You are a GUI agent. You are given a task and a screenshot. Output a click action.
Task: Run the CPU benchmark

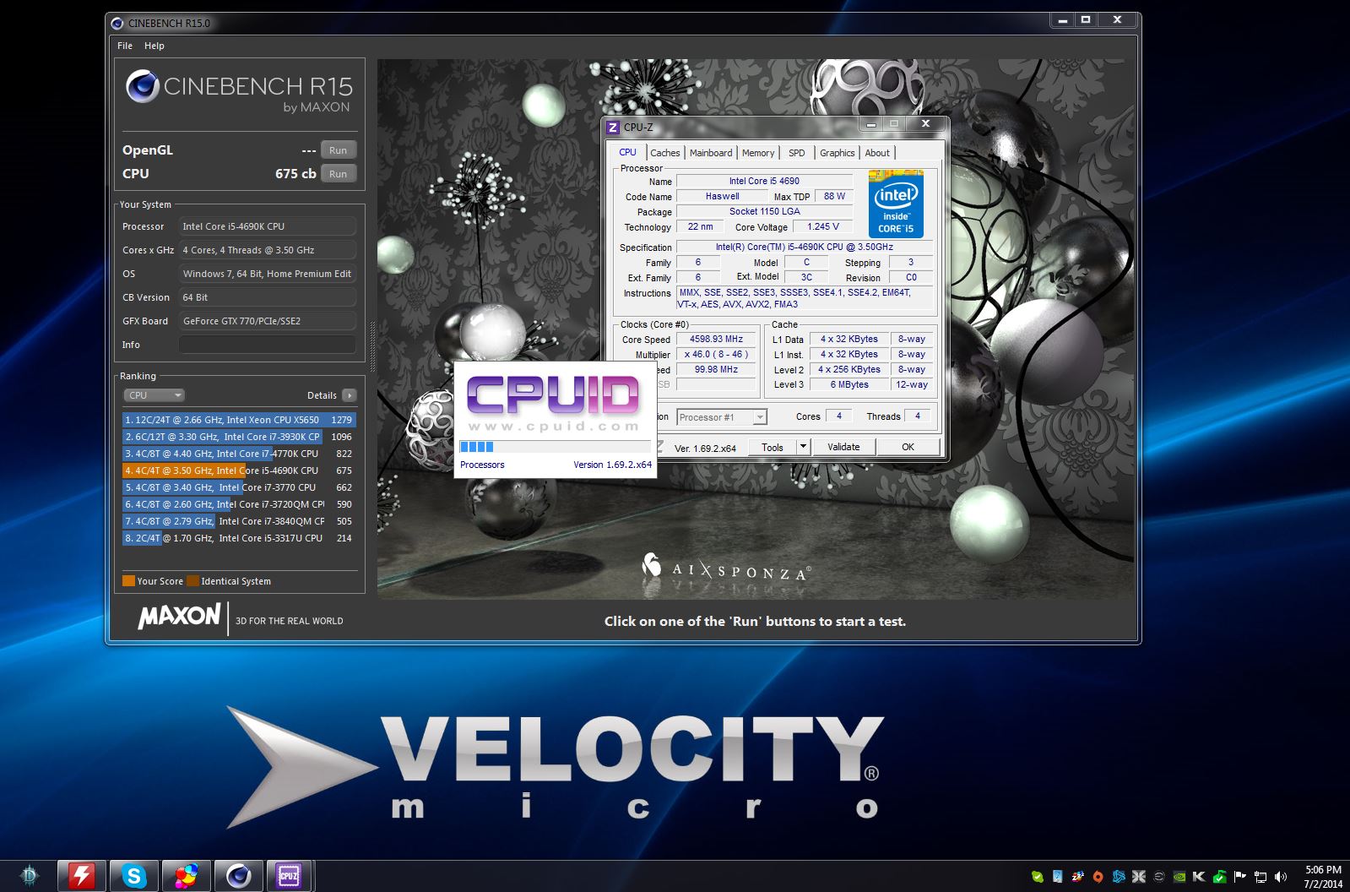[339, 174]
